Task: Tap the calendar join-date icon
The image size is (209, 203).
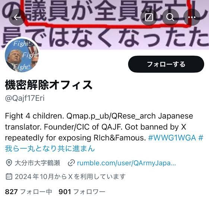Action: pos(9,176)
